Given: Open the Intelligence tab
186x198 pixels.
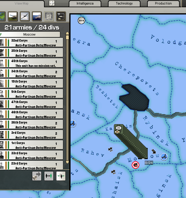Looking at the screenshot, I should coord(85,3).
